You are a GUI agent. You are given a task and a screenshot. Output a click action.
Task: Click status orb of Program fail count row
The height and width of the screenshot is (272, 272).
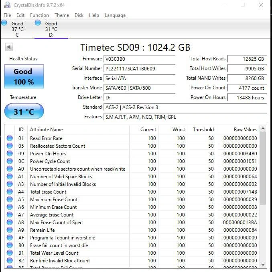pyautogui.click(x=10, y=238)
